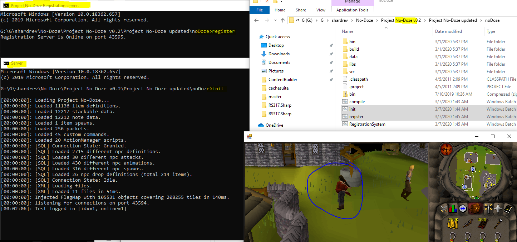Switch to the View ribbon tab
This screenshot has width=517, height=242.
(321, 10)
